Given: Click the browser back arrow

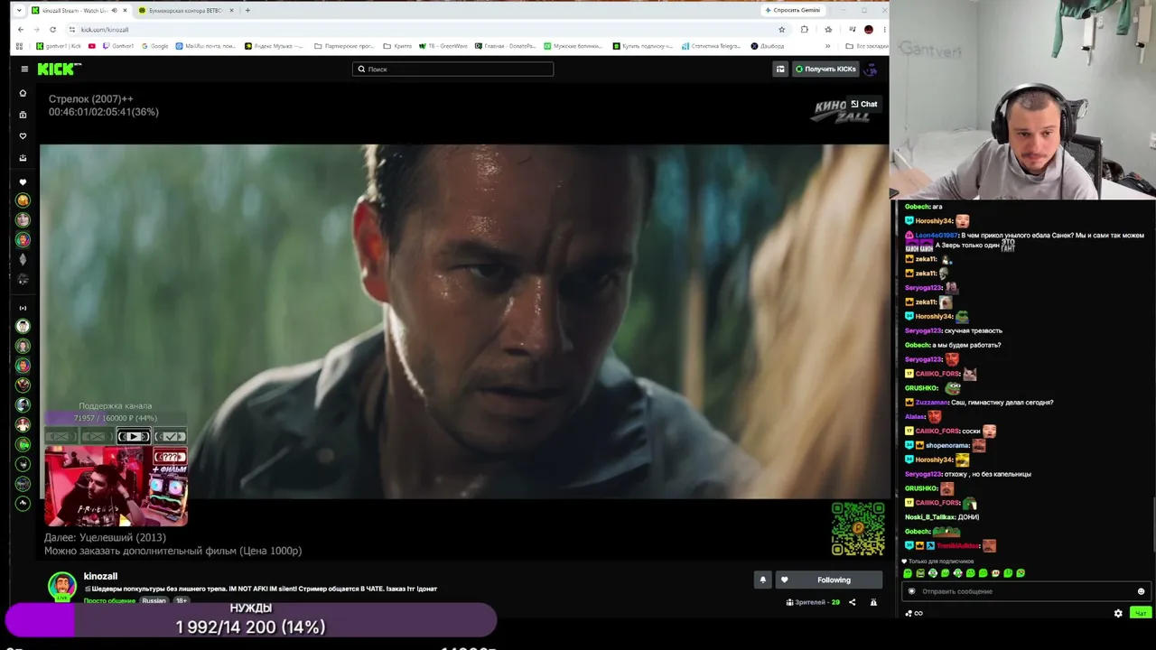Looking at the screenshot, I should [x=20, y=29].
